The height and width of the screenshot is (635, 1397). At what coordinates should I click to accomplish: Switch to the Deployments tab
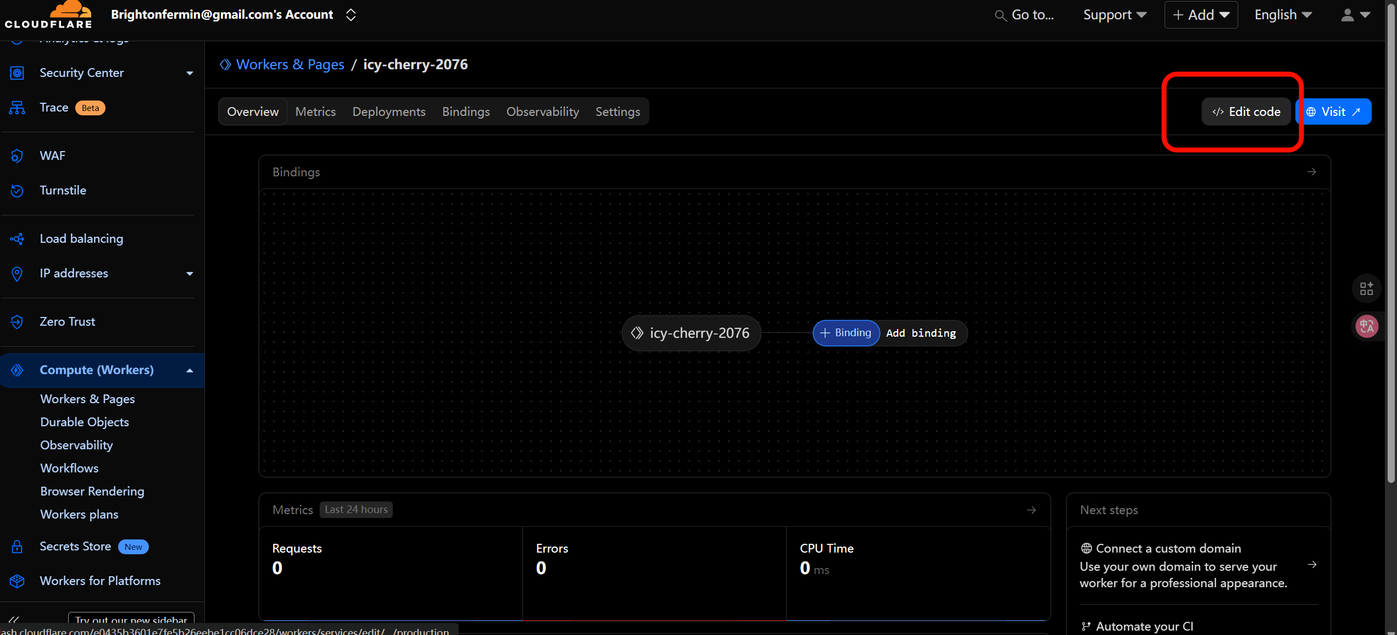pyautogui.click(x=388, y=112)
